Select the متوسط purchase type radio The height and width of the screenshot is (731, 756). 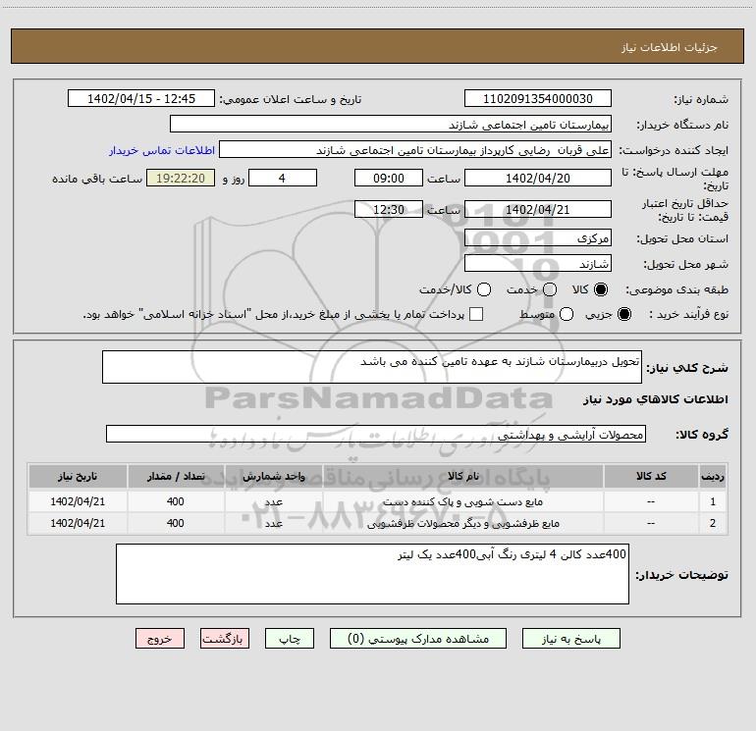click(567, 314)
